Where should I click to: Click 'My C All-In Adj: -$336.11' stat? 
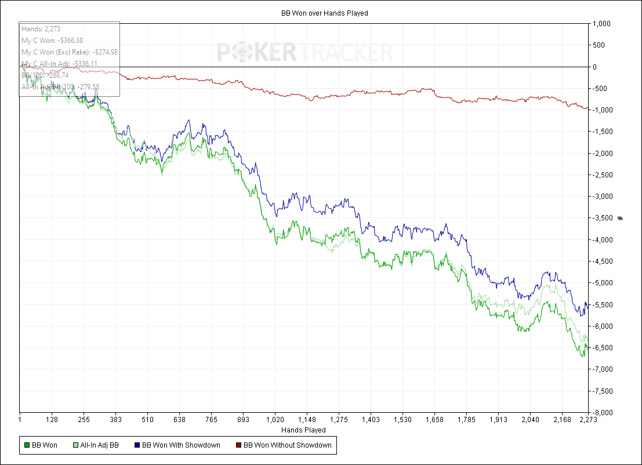pyautogui.click(x=59, y=63)
